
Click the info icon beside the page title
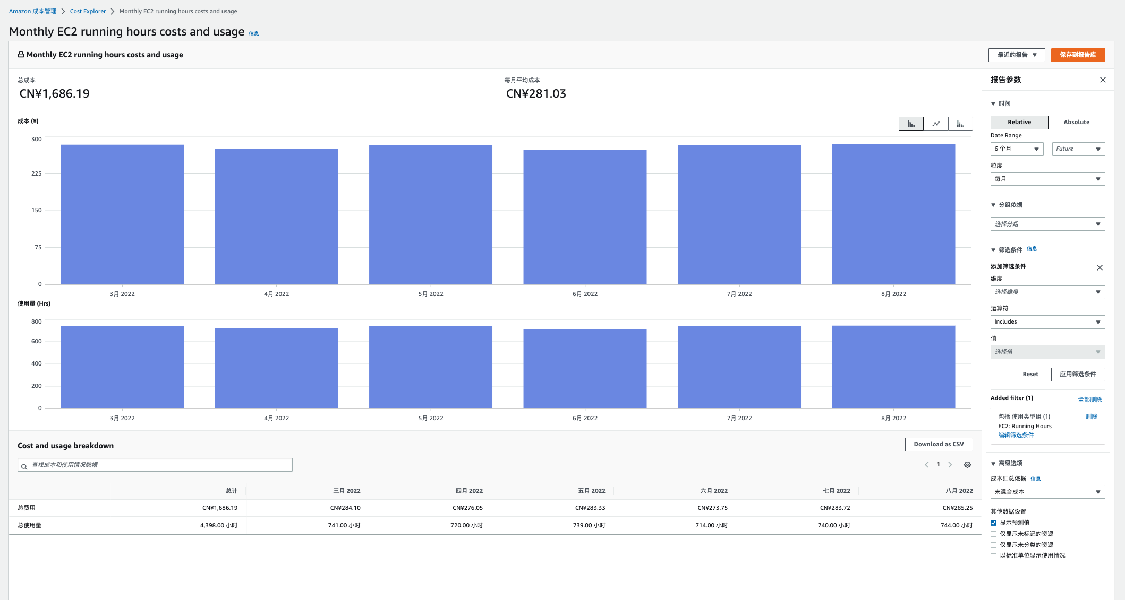pyautogui.click(x=253, y=33)
